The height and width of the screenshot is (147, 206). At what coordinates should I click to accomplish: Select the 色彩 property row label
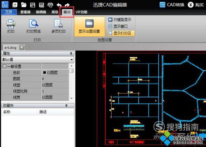point(17,73)
